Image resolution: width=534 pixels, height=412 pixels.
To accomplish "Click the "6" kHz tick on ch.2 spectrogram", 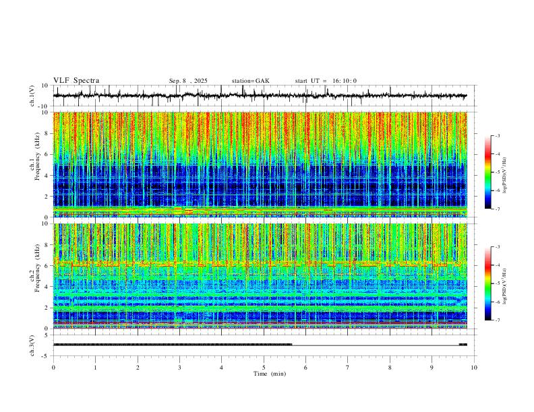I will (47, 266).
